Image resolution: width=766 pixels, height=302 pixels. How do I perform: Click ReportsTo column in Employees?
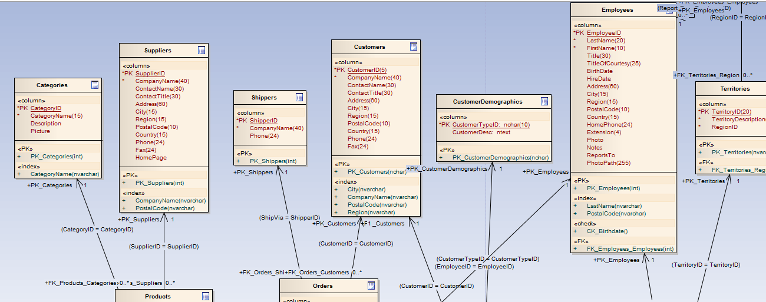click(x=601, y=155)
